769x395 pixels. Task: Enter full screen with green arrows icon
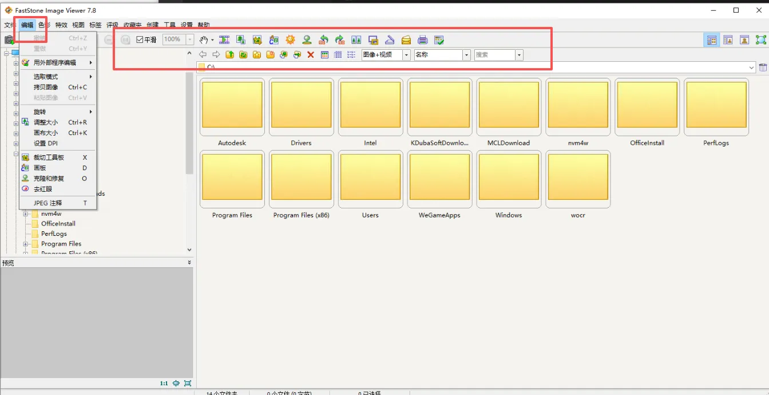(x=760, y=39)
